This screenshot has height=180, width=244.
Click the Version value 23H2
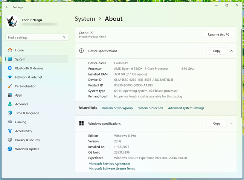[x=118, y=141]
